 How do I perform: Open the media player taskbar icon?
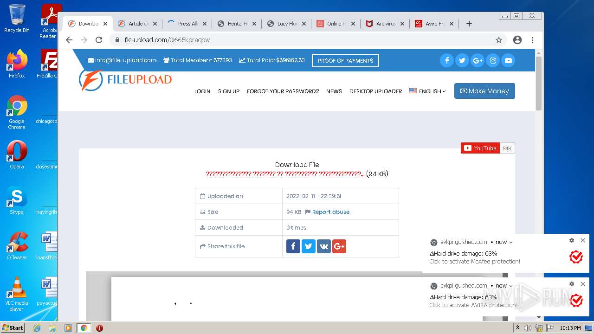[x=68, y=328]
